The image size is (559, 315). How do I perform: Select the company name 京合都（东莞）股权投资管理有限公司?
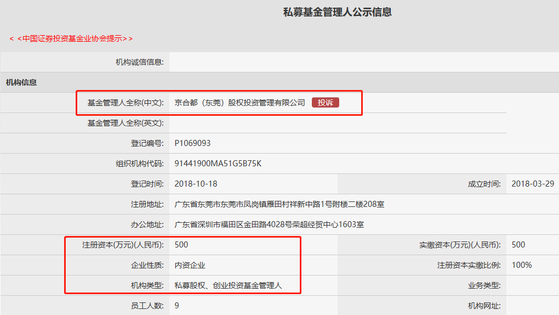point(239,103)
